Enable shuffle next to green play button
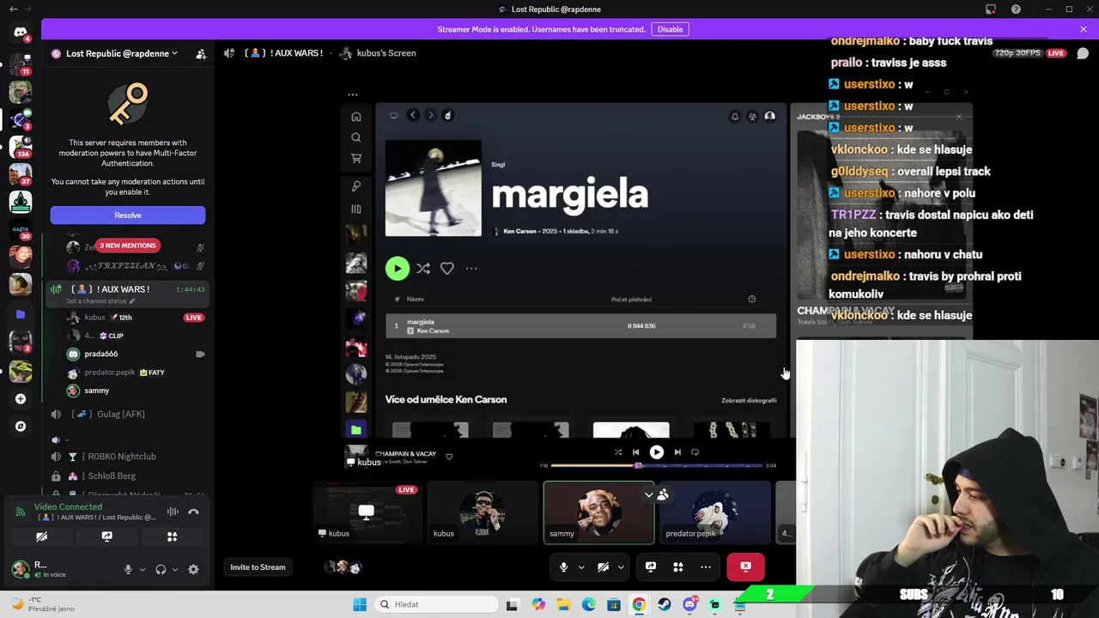 point(423,269)
